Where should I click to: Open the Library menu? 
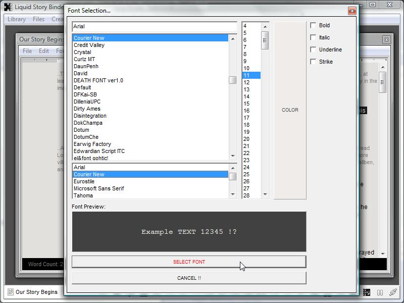17,19
